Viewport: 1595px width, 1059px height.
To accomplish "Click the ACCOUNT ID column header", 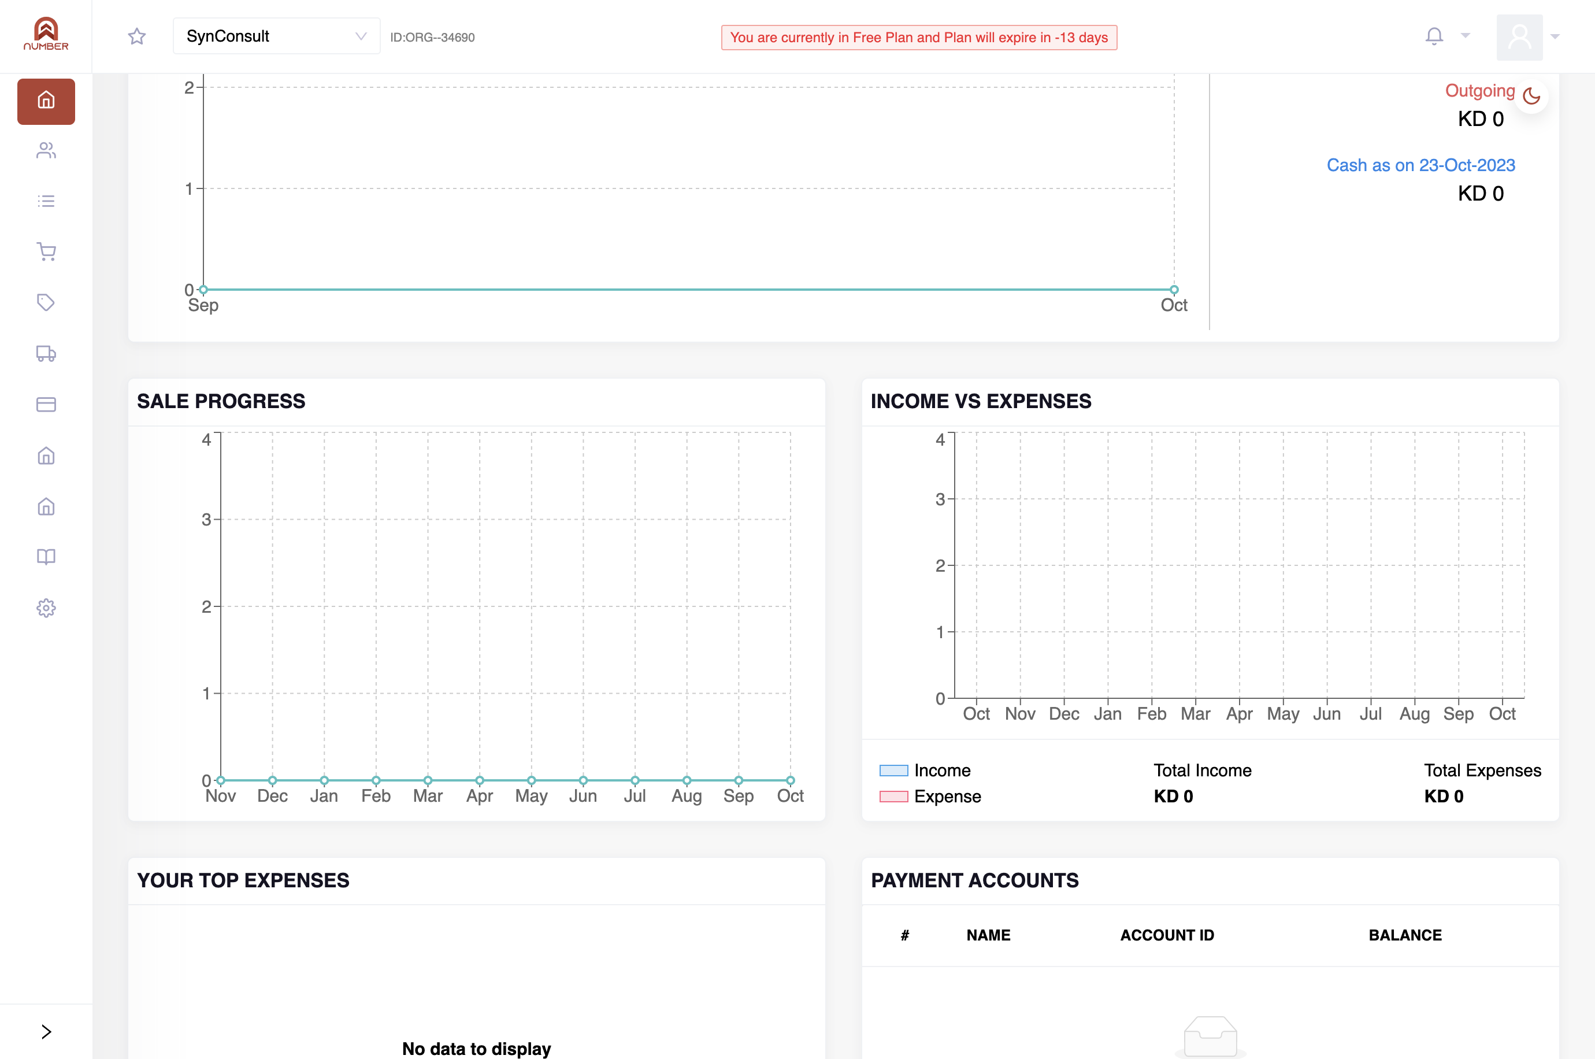I will (1167, 935).
